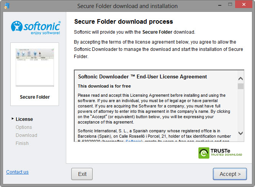Click the title bar application icon
255x187 pixels.
pyautogui.click(x=7, y=6)
